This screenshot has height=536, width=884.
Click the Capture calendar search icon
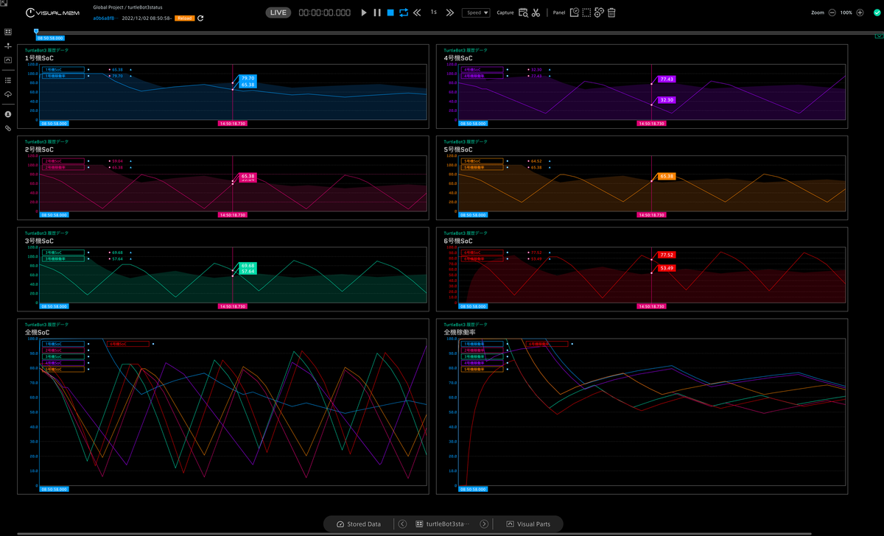click(x=523, y=13)
